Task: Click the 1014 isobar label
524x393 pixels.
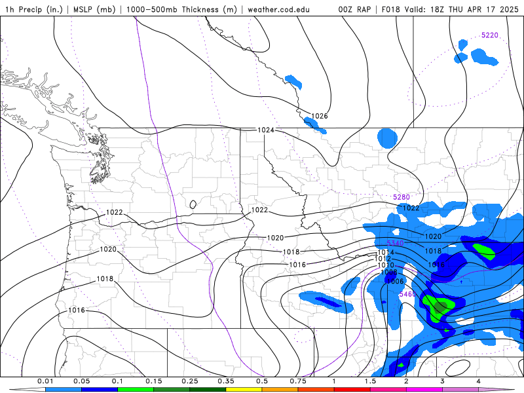Action: click(x=386, y=252)
